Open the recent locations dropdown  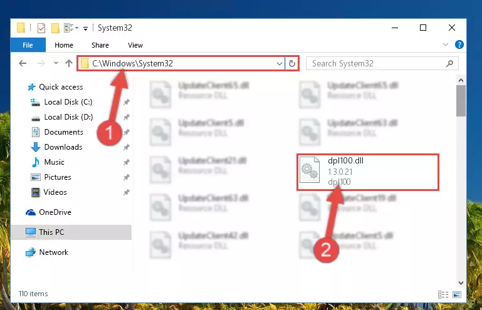click(x=56, y=63)
